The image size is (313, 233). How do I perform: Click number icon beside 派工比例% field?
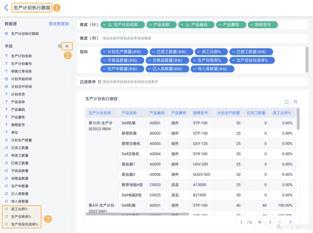click(6, 209)
